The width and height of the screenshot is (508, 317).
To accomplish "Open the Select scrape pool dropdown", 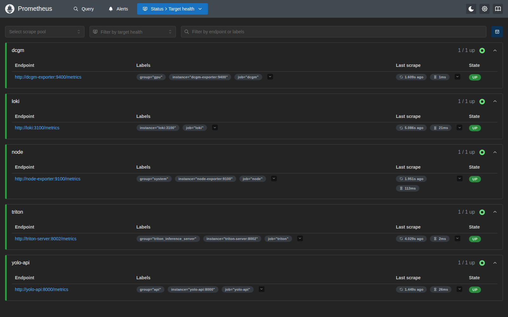I will point(45,32).
